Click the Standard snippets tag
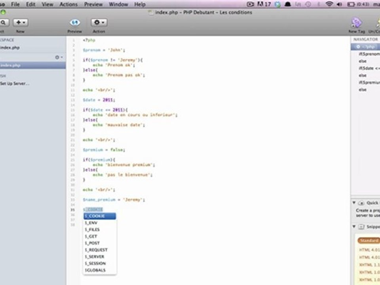Viewport: 380px width, 285px height. coord(369,240)
